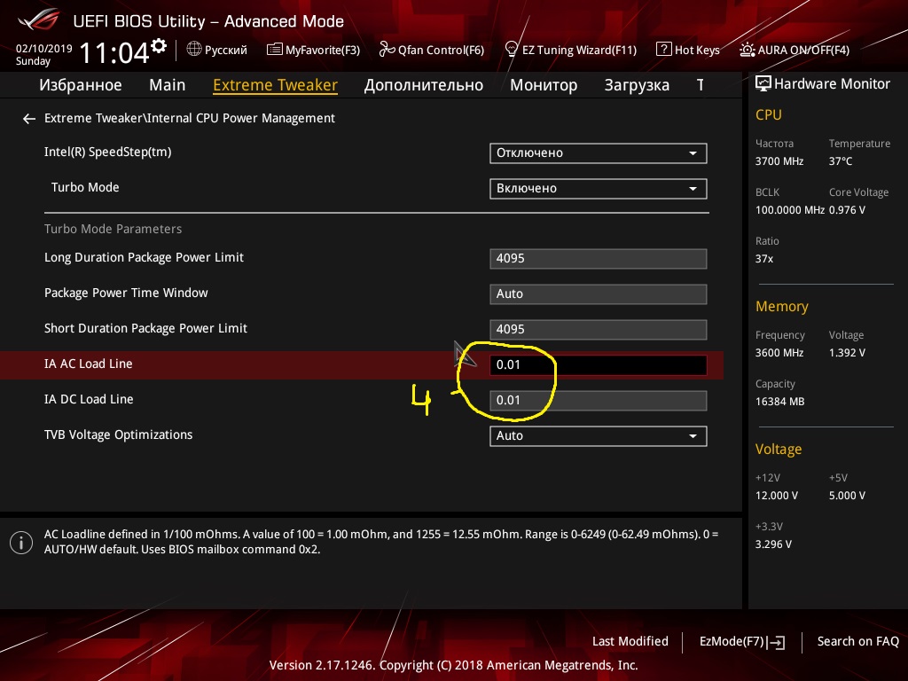The height and width of the screenshot is (681, 908).
Task: Launch EZ Tuning Wizard(F11)
Action: (x=579, y=50)
